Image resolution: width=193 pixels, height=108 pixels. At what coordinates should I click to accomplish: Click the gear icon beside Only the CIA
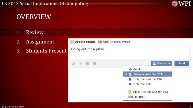tap(130, 84)
